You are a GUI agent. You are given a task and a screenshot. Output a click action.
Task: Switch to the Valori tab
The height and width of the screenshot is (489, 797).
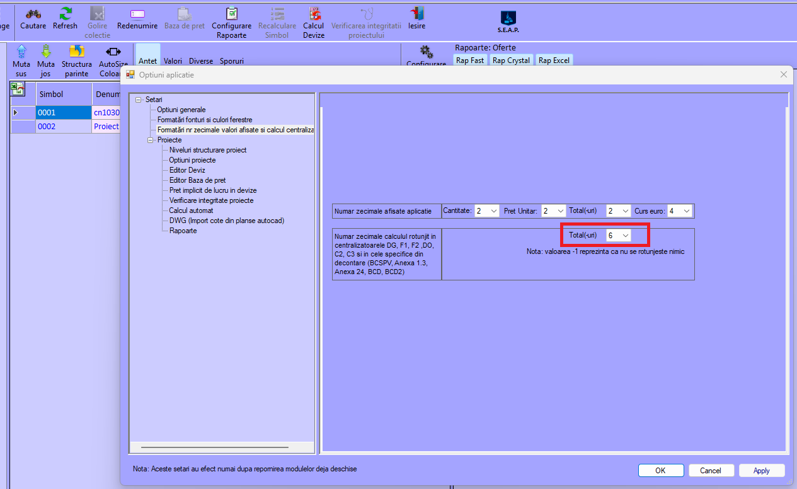(173, 61)
